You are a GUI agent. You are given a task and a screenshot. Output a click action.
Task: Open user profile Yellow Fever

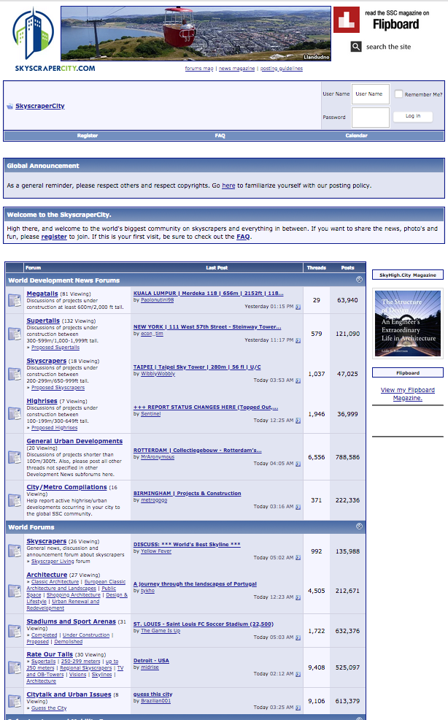click(x=156, y=551)
